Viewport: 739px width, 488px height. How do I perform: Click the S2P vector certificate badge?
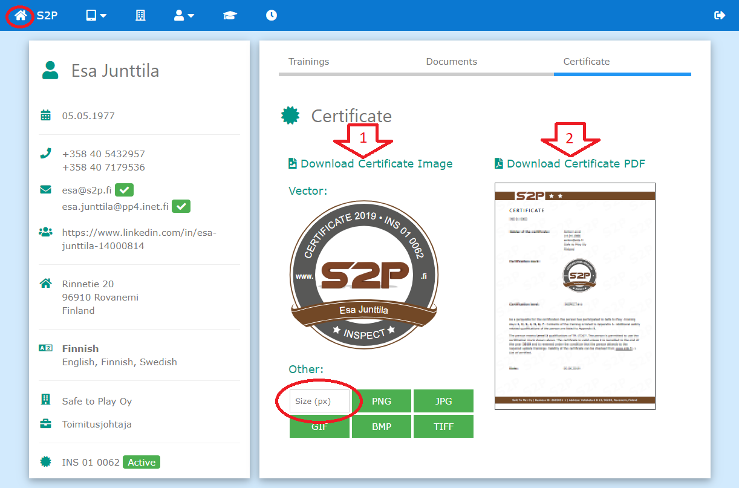(365, 275)
